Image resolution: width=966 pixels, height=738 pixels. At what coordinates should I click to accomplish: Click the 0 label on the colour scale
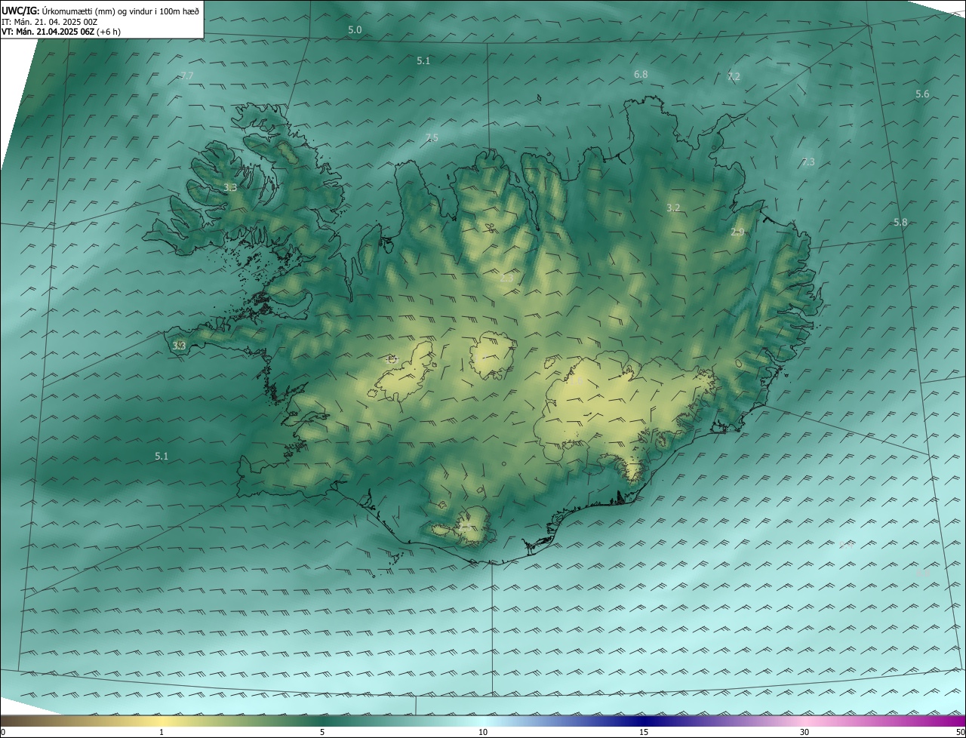(x=3, y=732)
